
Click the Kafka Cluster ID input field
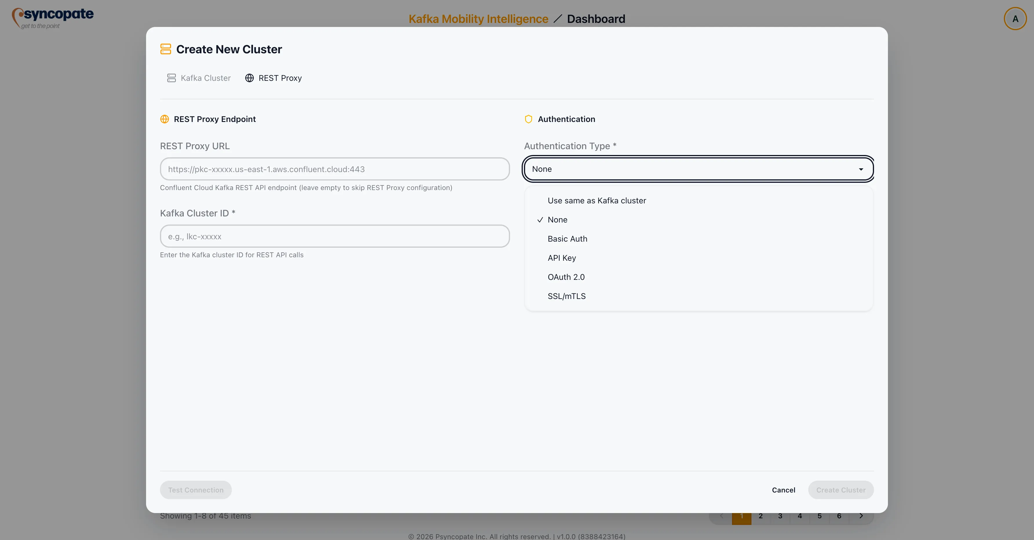pyautogui.click(x=334, y=236)
